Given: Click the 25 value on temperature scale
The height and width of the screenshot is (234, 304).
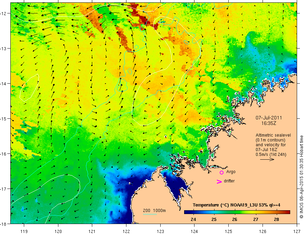Looking at the screenshot, I should click(214, 219).
